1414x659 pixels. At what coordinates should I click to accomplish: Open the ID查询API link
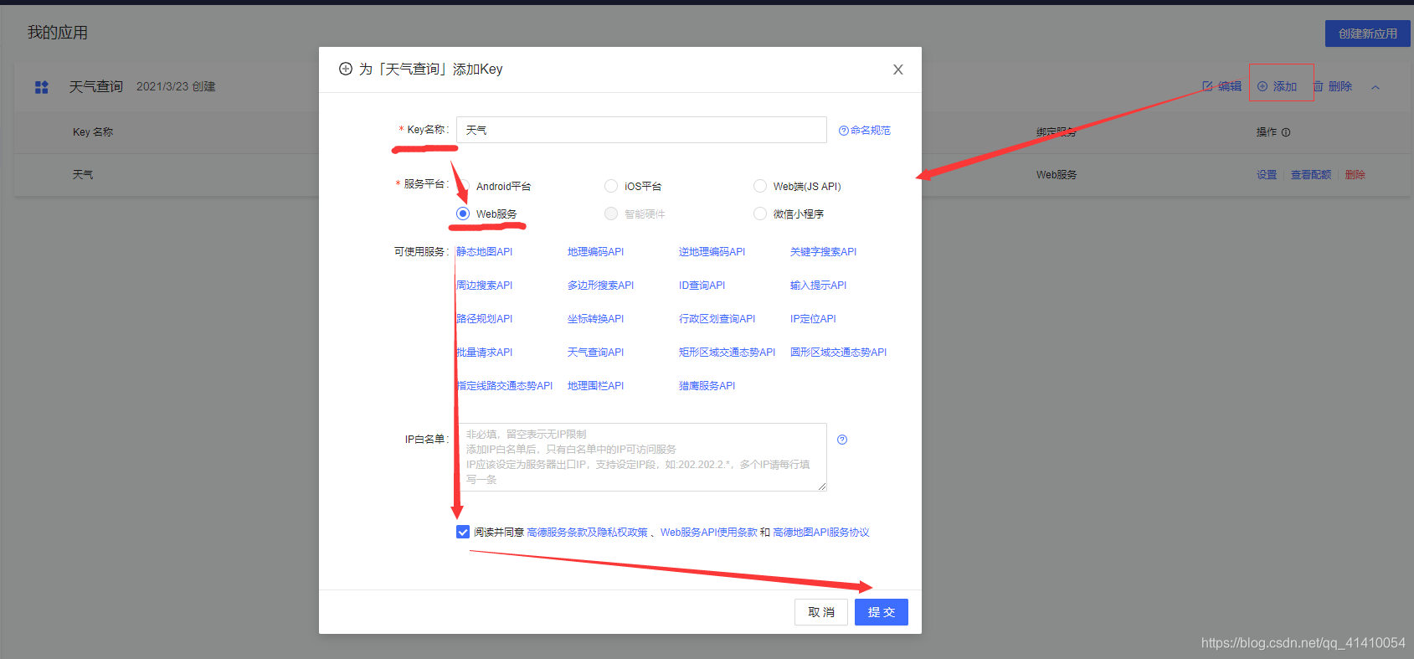coord(702,286)
